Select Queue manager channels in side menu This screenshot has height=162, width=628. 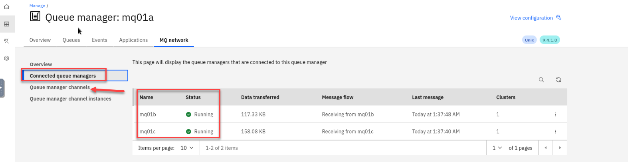click(x=59, y=87)
